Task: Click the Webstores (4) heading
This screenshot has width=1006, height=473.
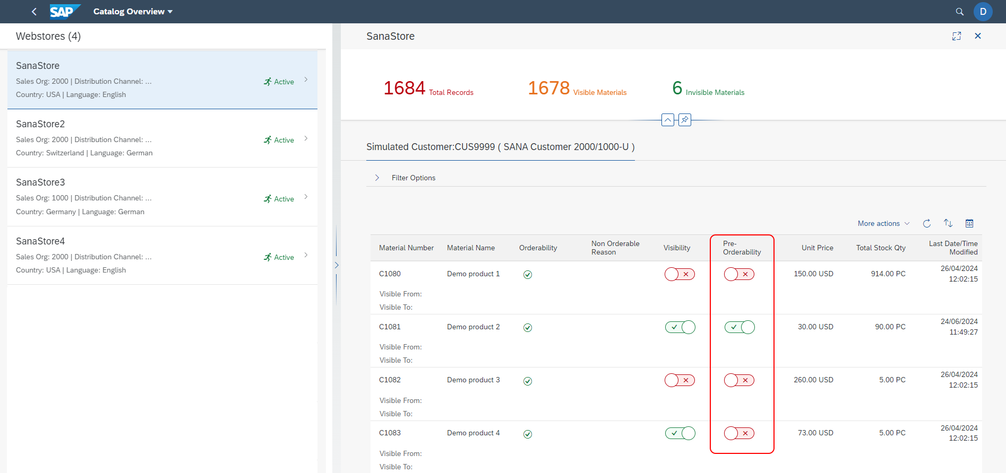Action: coord(48,36)
